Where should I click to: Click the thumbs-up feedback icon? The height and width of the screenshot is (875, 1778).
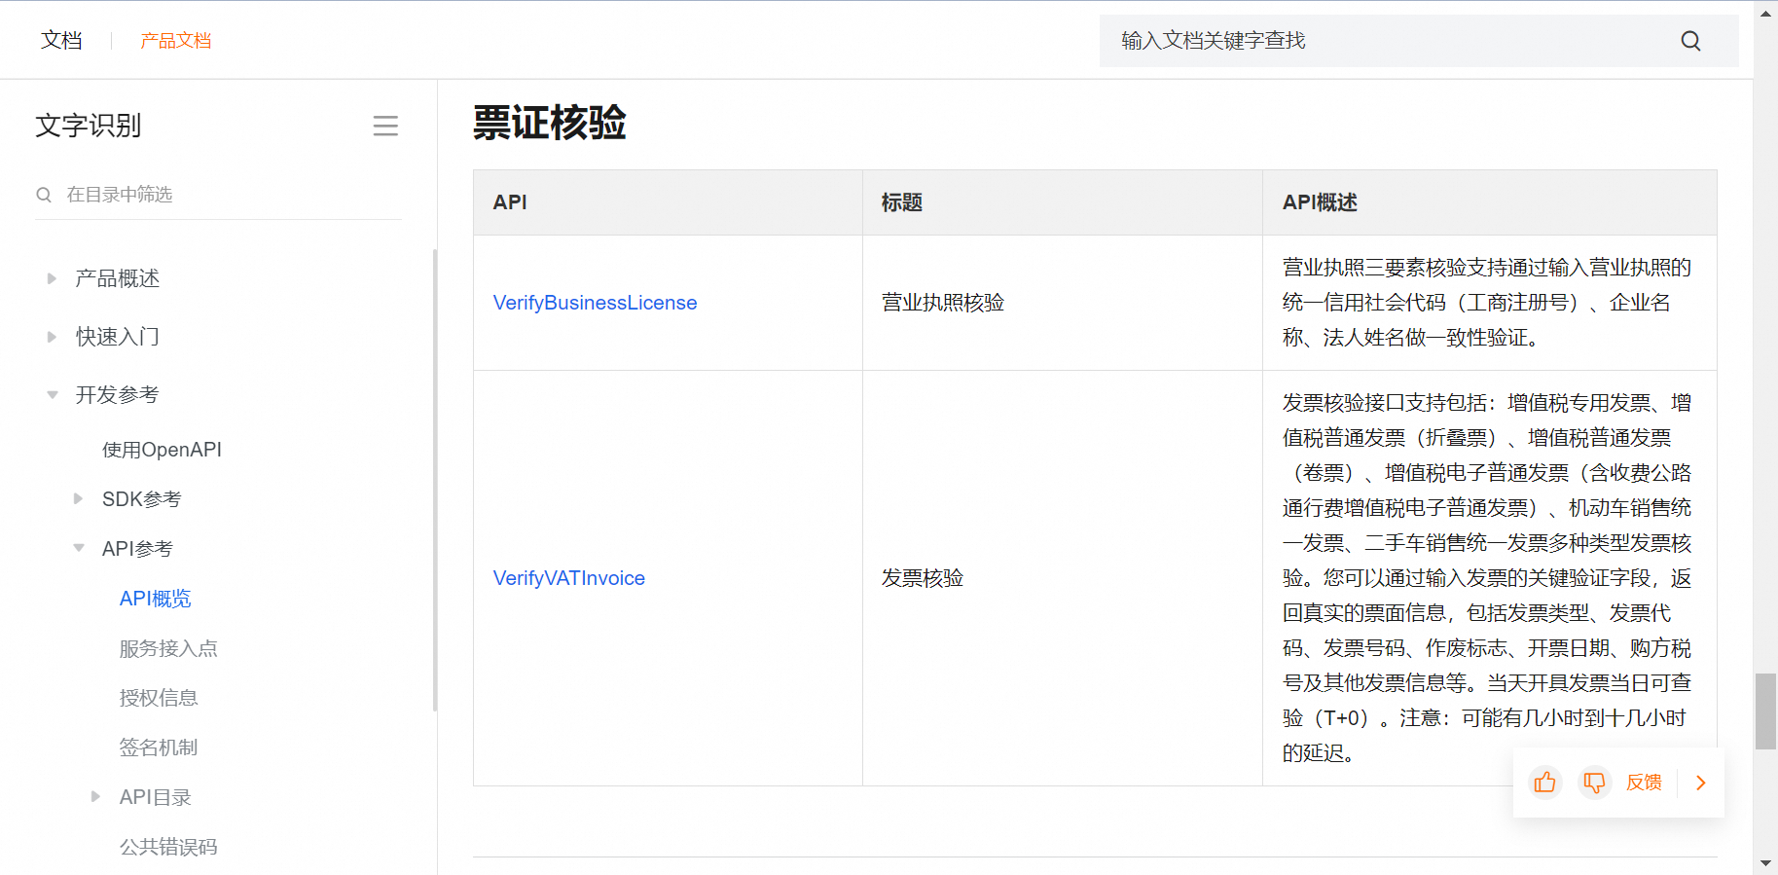tap(1544, 783)
